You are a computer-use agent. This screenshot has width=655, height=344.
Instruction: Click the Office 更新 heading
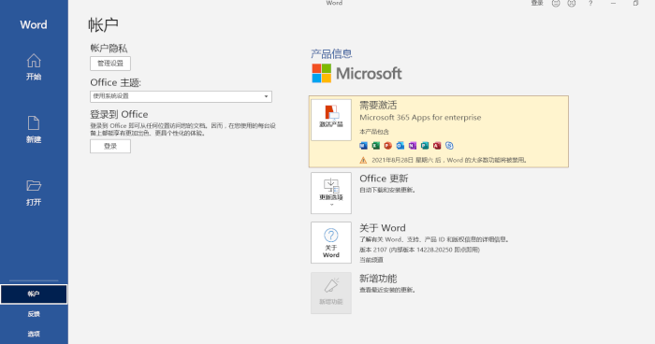coord(384,179)
